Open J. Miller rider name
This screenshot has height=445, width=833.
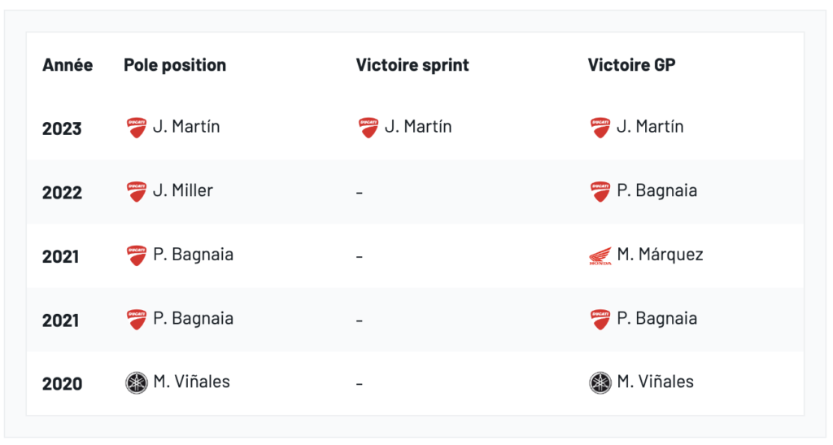pyautogui.click(x=183, y=191)
